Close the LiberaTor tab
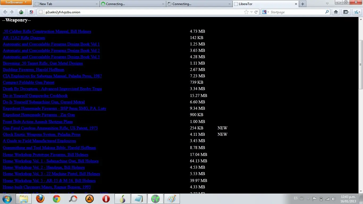The height and width of the screenshot is (204, 363). tap(296, 4)
